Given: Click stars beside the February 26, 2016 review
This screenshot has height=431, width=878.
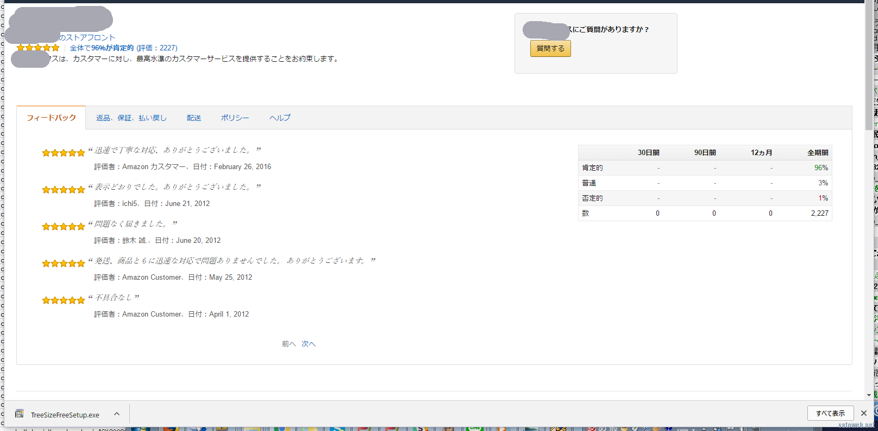Looking at the screenshot, I should (x=64, y=153).
